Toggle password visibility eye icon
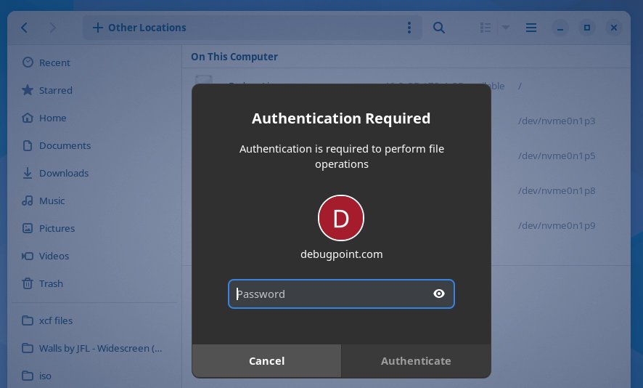643x388 pixels. (x=438, y=294)
